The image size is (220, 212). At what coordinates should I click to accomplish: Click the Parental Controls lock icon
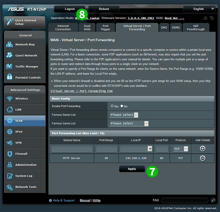(x=10, y=77)
